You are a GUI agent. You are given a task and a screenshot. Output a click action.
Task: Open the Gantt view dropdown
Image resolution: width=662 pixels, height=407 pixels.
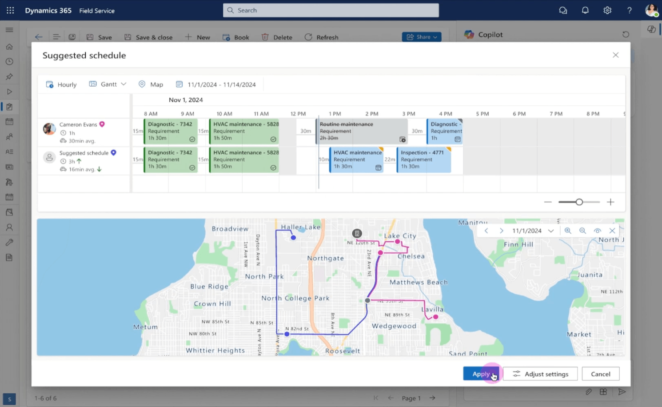pos(108,84)
